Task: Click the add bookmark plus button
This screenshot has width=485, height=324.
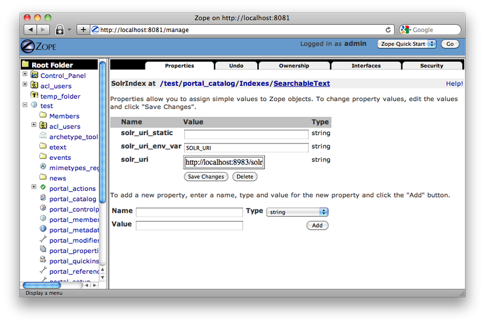Action: [x=83, y=30]
